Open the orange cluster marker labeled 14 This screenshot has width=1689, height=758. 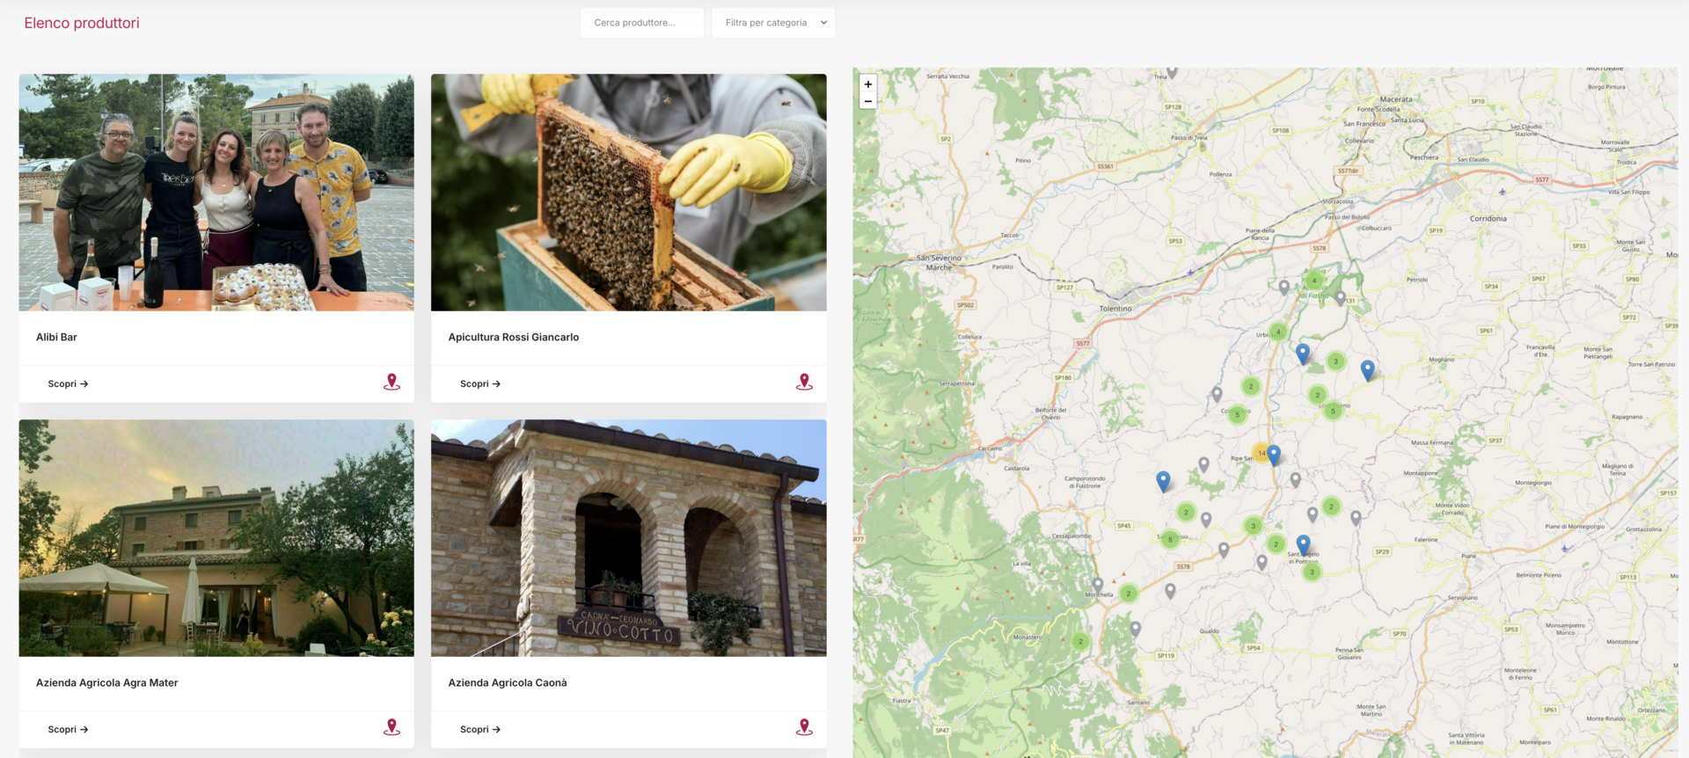(x=1261, y=453)
